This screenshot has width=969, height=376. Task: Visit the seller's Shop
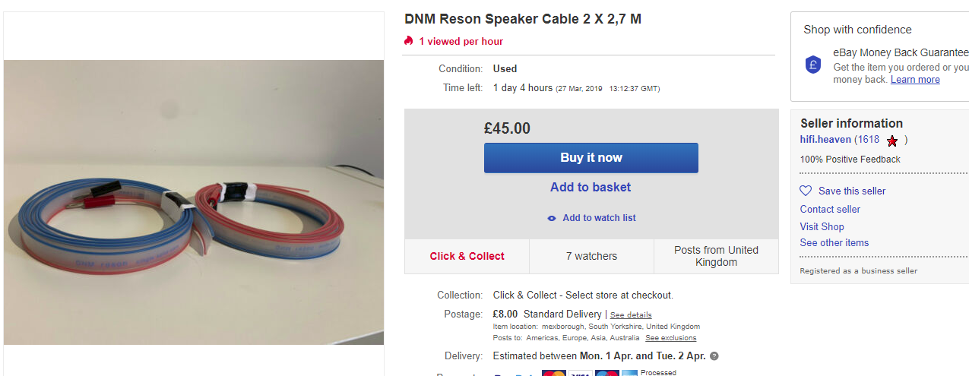[x=822, y=227]
